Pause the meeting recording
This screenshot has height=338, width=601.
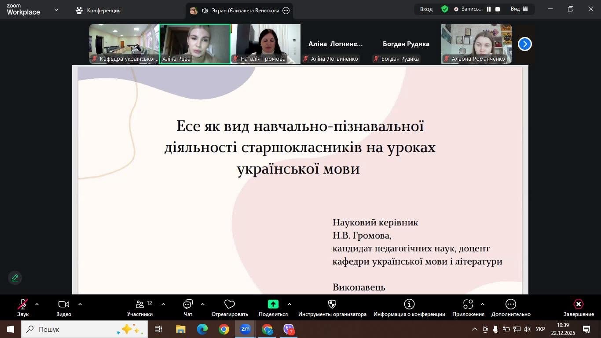click(x=489, y=9)
